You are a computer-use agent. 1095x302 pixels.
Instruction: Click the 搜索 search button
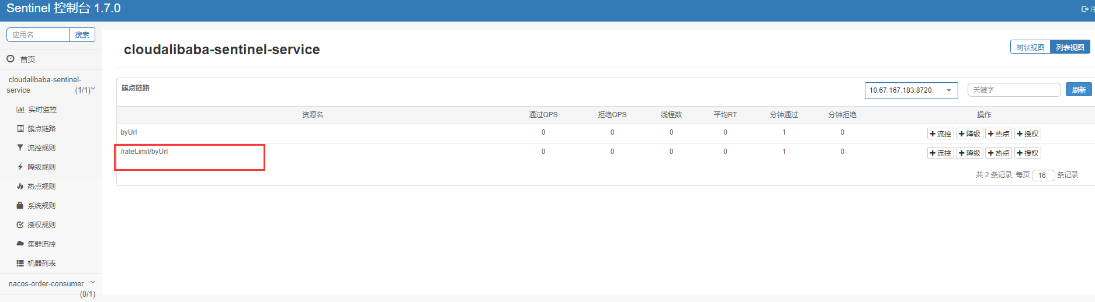[x=82, y=35]
